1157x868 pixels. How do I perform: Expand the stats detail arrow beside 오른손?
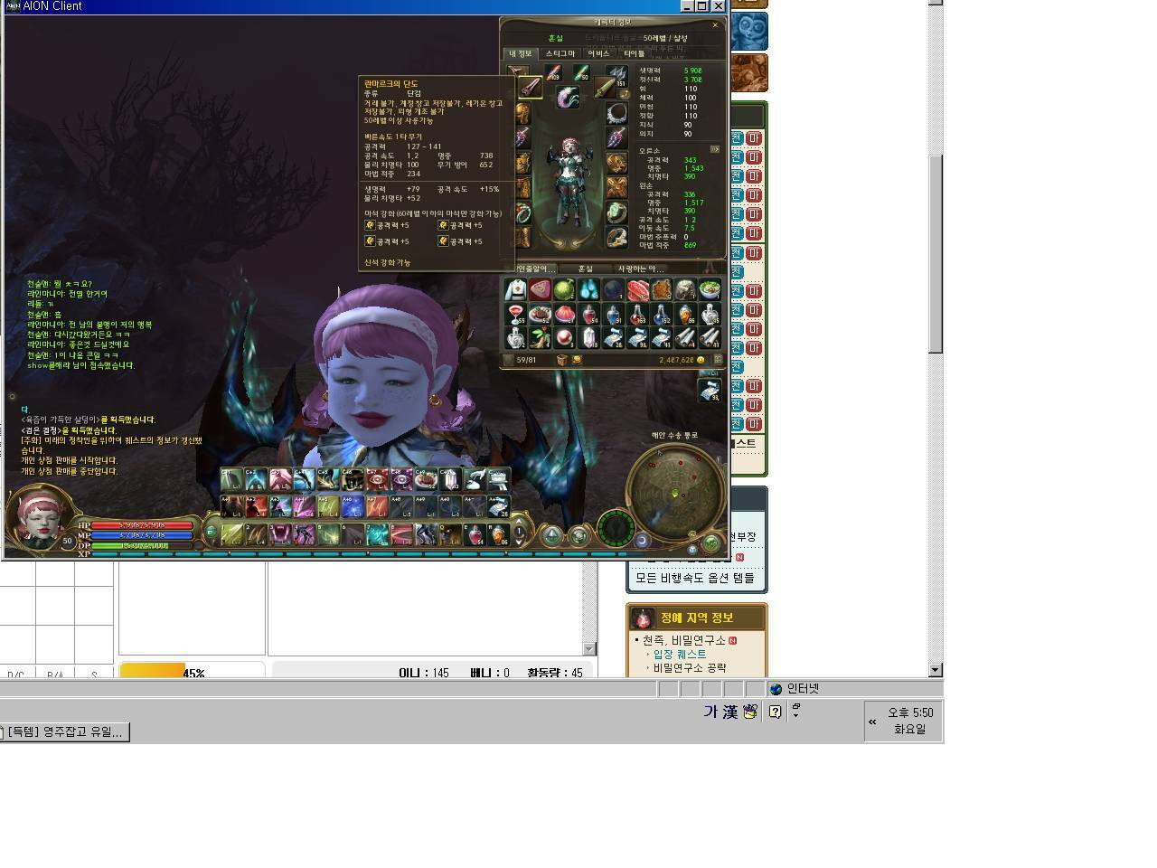coord(714,150)
